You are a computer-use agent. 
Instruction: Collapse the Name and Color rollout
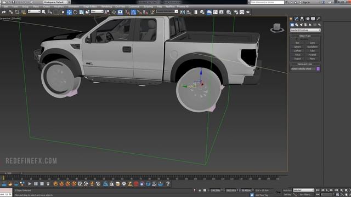(305, 64)
